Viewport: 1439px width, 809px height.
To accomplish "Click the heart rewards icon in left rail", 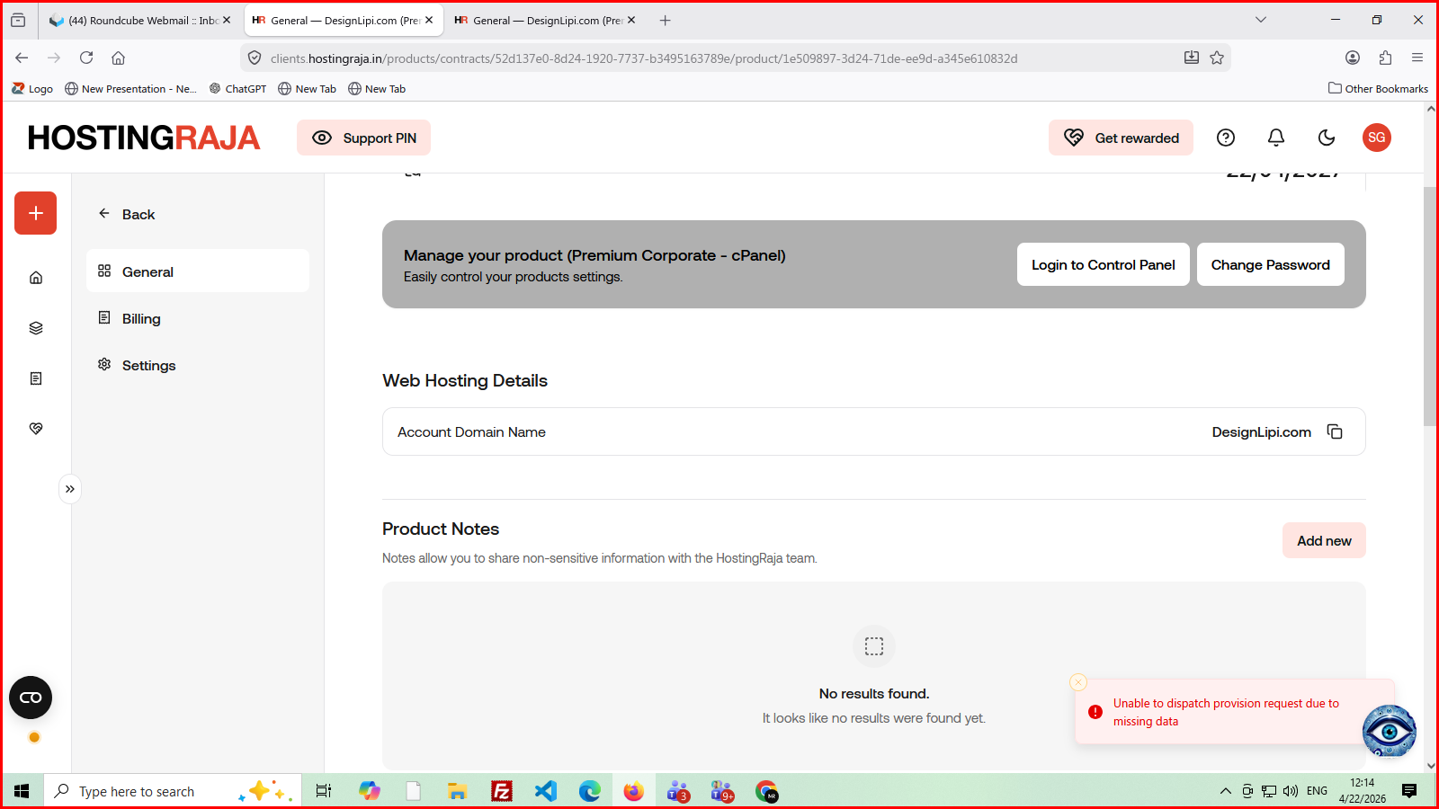I will point(36,429).
